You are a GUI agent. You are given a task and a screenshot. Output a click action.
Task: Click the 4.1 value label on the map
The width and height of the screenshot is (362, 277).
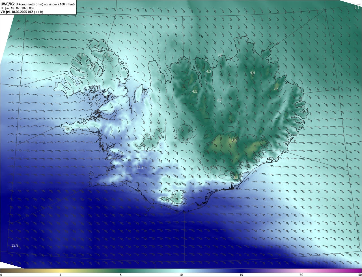pyautogui.click(x=194, y=91)
